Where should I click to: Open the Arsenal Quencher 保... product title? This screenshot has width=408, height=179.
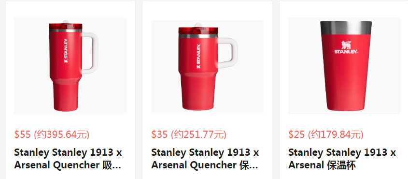pos(205,159)
